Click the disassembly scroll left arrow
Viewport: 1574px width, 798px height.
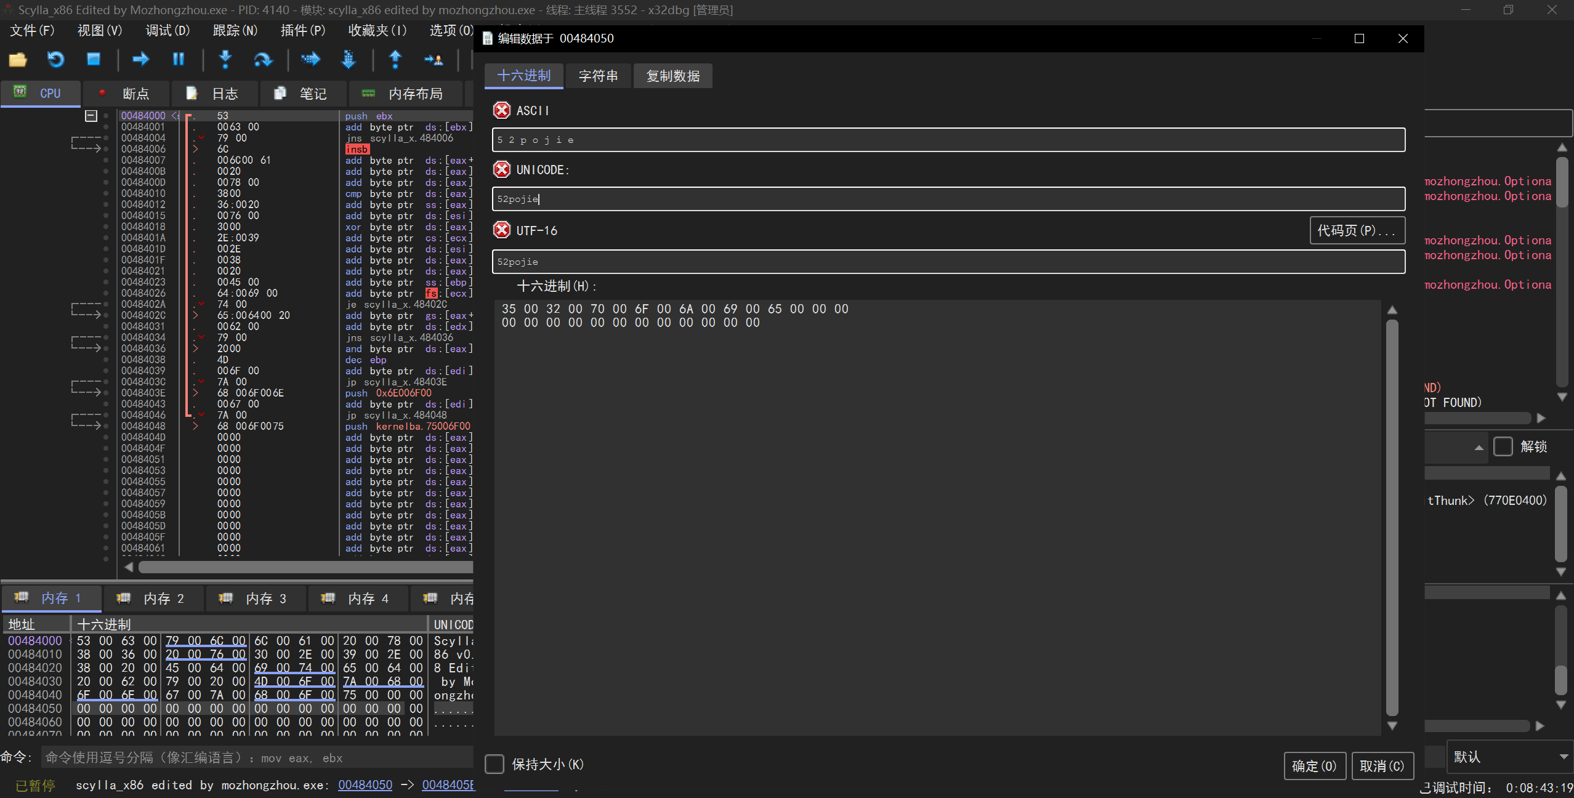[129, 567]
